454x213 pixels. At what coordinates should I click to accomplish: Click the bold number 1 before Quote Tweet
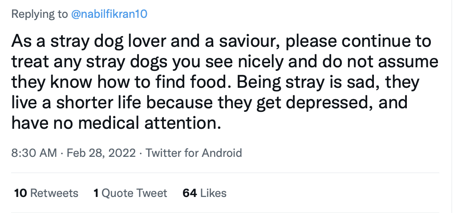click(x=96, y=193)
